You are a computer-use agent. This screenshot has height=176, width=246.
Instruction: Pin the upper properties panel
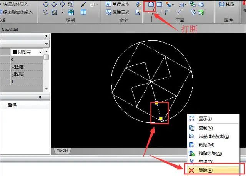tap(46, 37)
